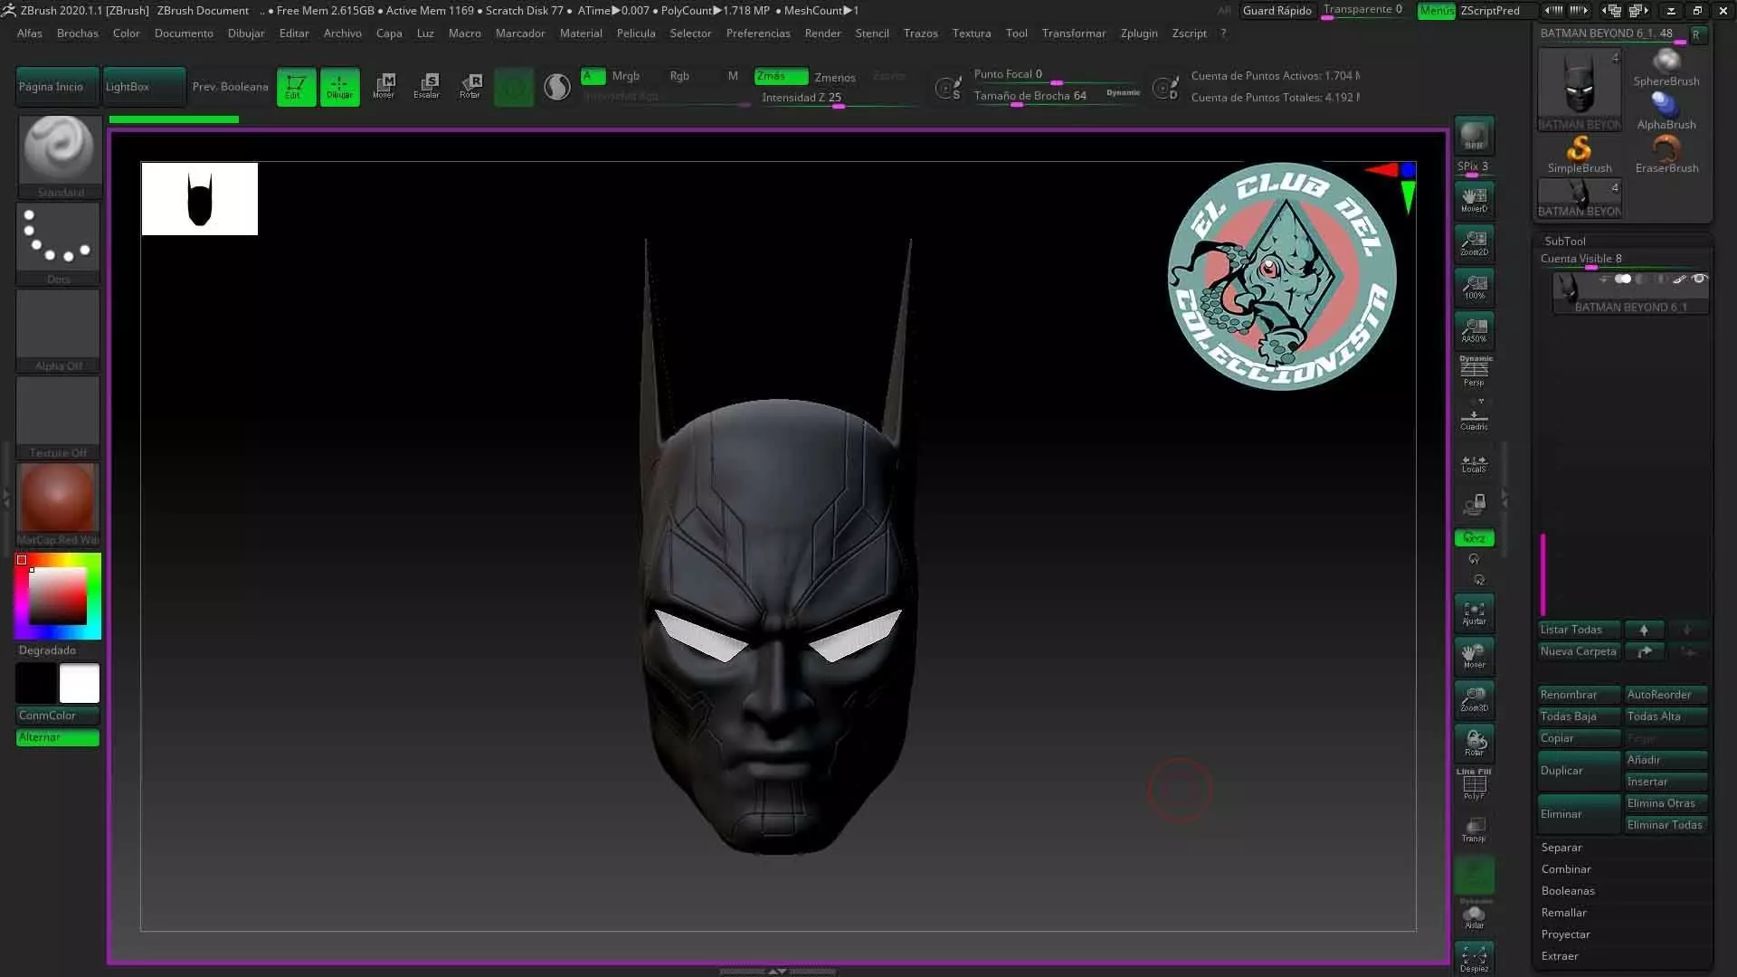Screen dimensions: 1737x977
Task: Activate the Rotar rotate tool in top shelf
Action: coord(470,86)
